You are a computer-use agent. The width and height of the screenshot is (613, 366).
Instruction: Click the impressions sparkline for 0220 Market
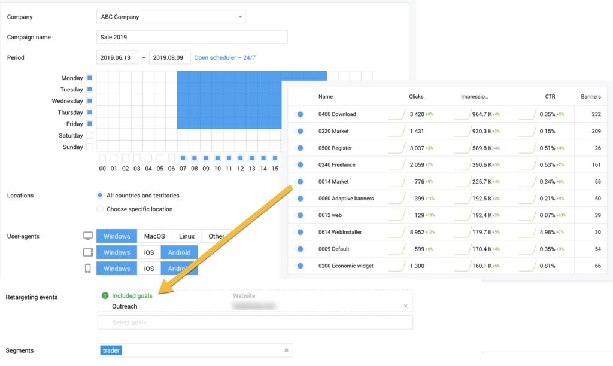[463, 131]
